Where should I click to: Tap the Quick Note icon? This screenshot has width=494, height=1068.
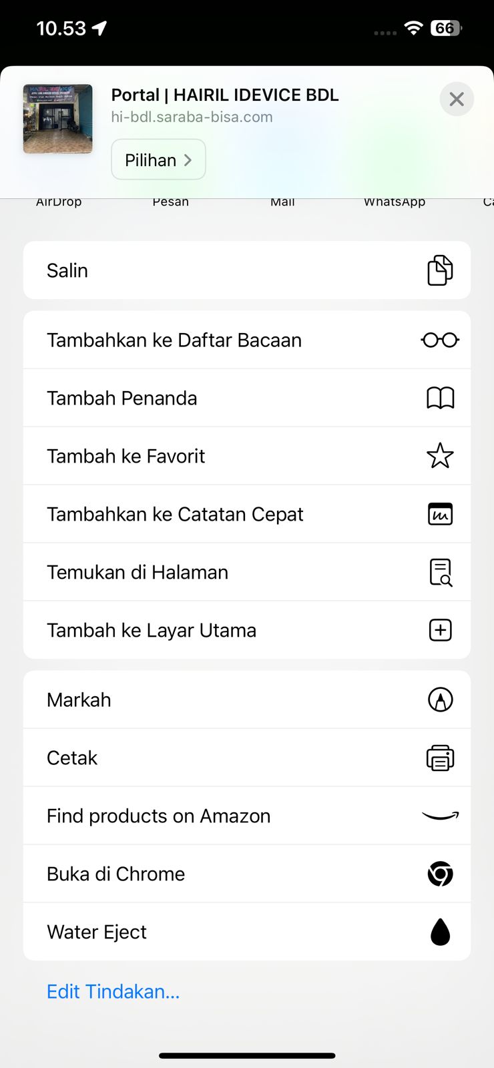point(440,515)
